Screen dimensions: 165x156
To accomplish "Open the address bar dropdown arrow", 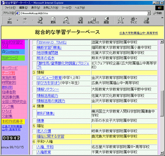I will pos(149,13).
